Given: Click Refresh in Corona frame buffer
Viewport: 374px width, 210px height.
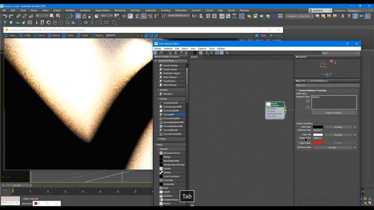Looking at the screenshot, I should (x=54, y=35).
